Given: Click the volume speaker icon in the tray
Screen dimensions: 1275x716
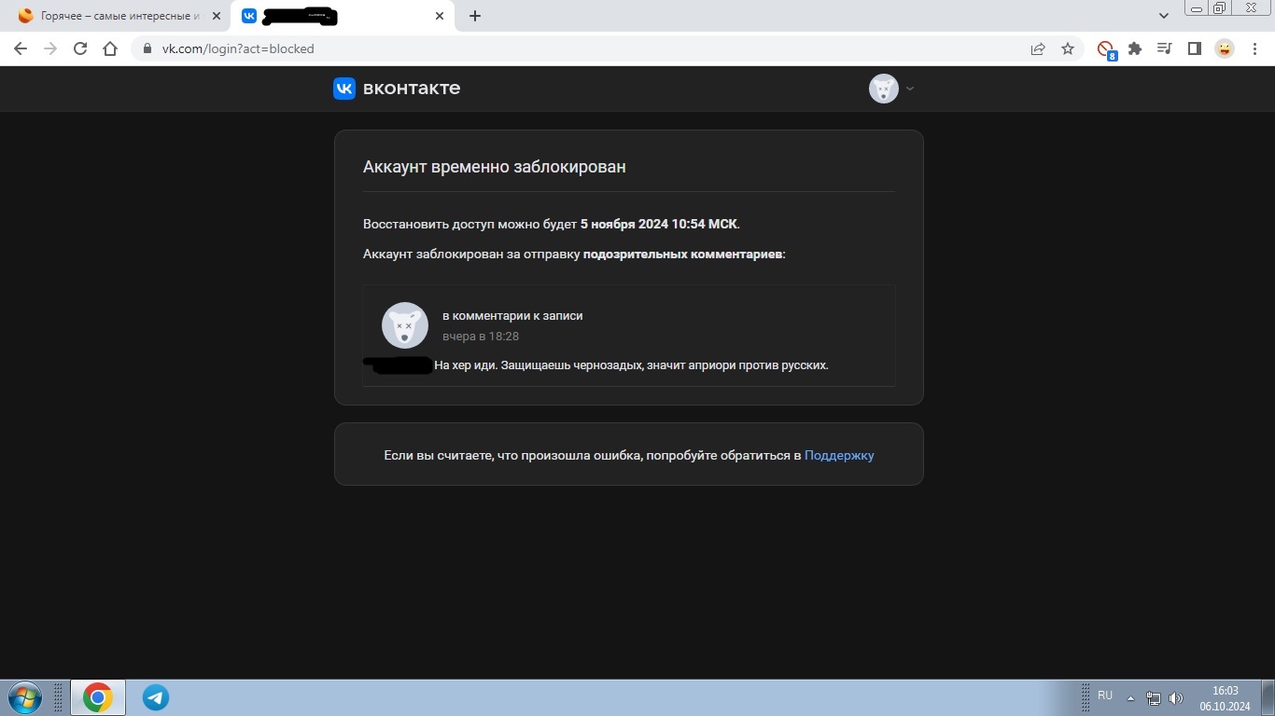Looking at the screenshot, I should point(1175,698).
